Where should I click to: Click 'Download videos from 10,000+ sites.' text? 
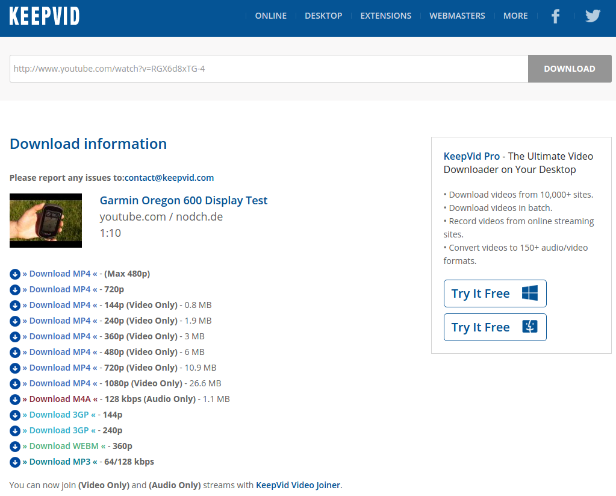tap(521, 195)
